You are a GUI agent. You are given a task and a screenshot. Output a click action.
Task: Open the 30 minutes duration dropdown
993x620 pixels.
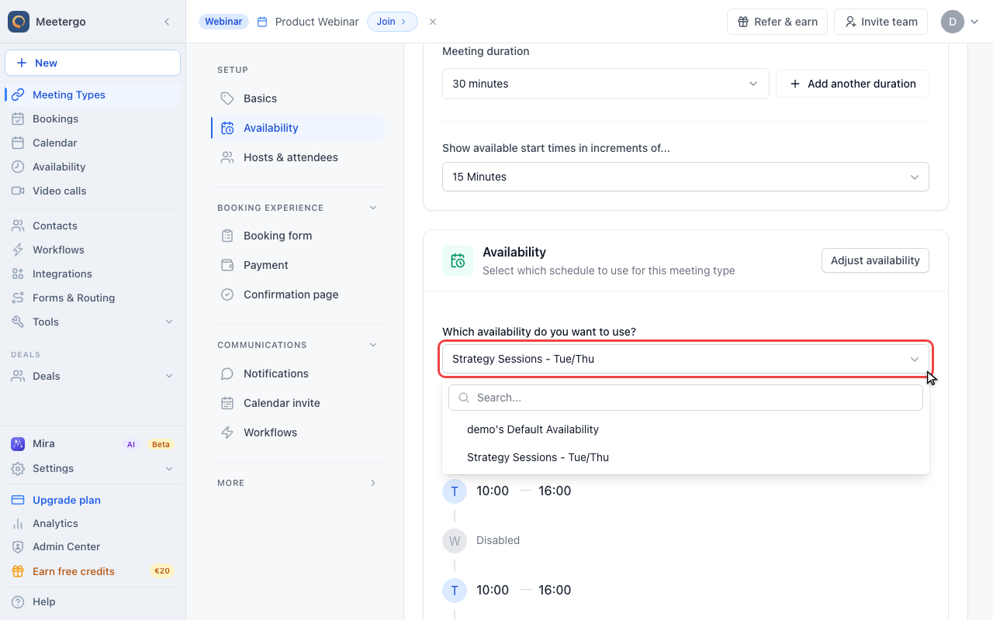[605, 84]
